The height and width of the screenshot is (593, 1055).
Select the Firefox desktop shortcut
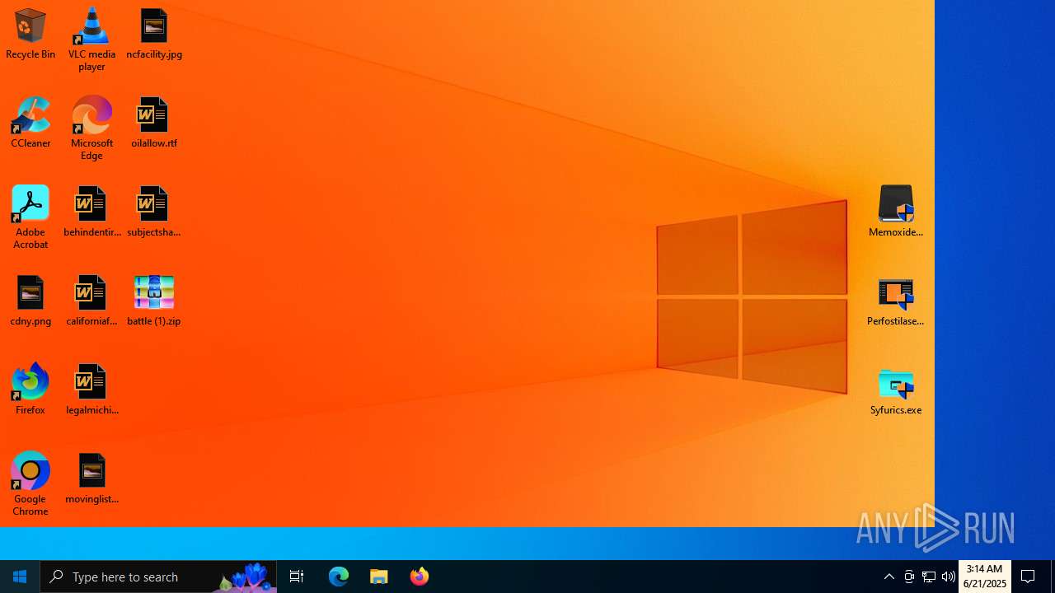point(30,390)
